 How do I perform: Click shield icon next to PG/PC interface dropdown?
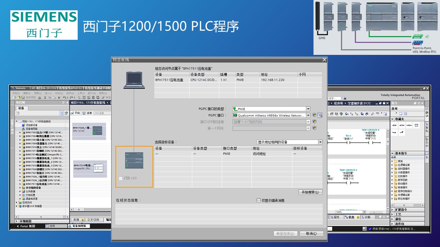(x=314, y=115)
